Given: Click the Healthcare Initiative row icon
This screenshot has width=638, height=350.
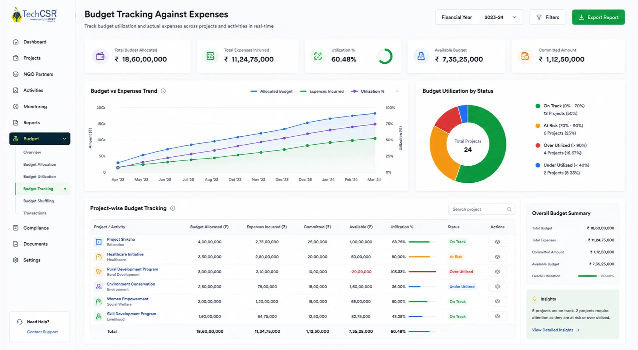Looking at the screenshot, I should tap(99, 257).
